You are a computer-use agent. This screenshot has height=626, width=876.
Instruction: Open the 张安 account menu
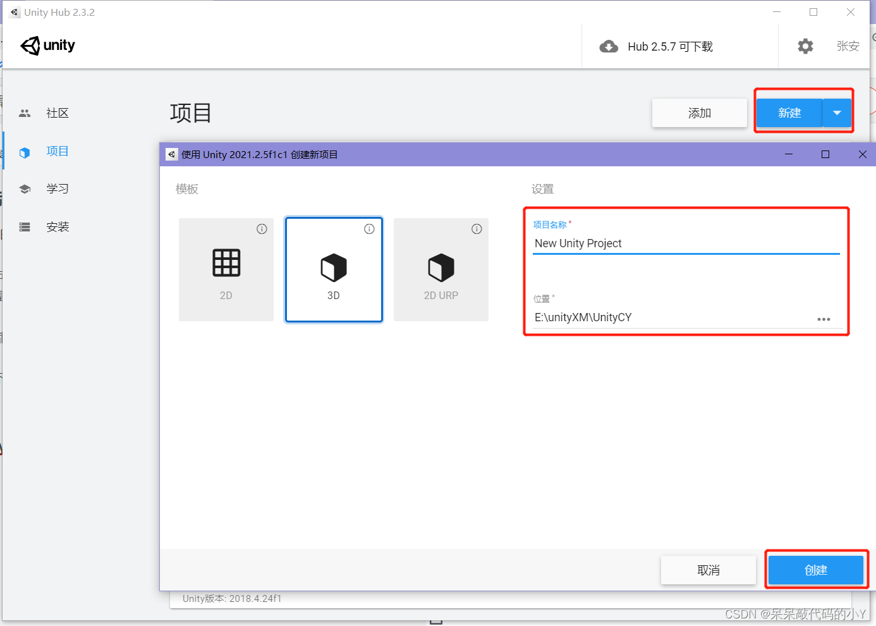point(848,46)
